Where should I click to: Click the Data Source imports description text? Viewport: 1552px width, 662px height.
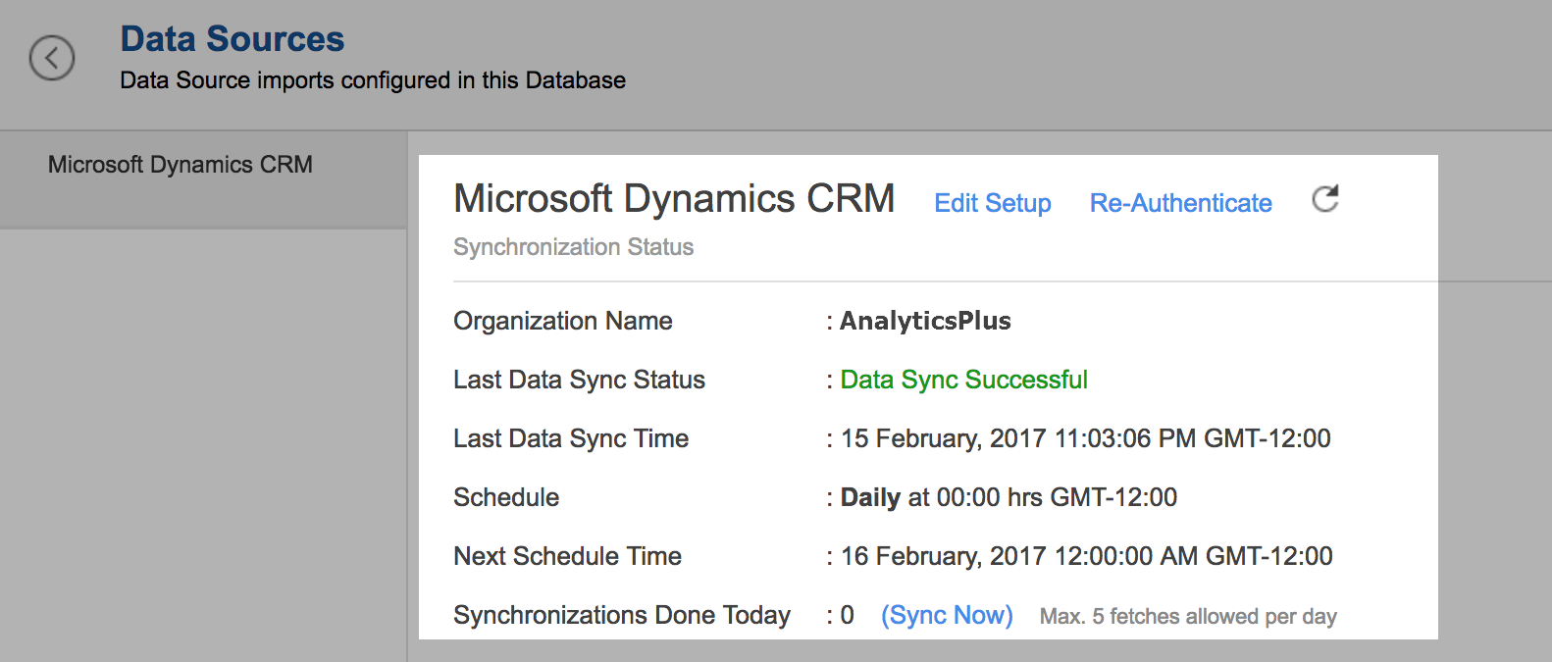pyautogui.click(x=373, y=80)
